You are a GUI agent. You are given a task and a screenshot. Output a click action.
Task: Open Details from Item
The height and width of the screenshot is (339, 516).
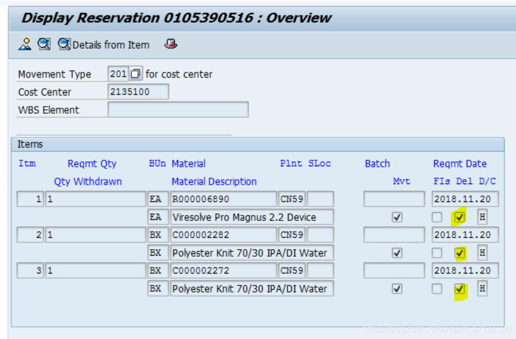pyautogui.click(x=103, y=44)
